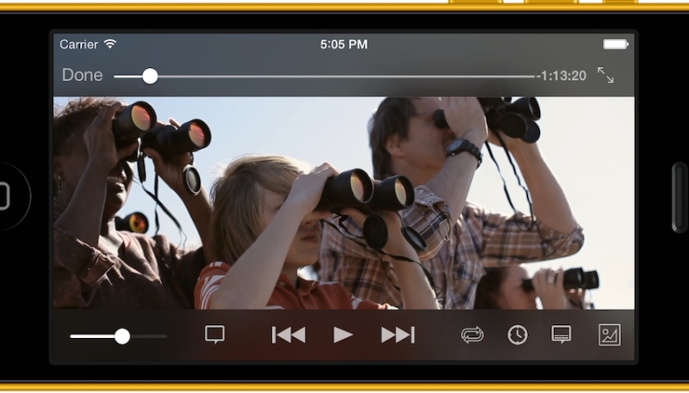Open playback speed clock settings
The image size is (689, 393).
(x=517, y=335)
